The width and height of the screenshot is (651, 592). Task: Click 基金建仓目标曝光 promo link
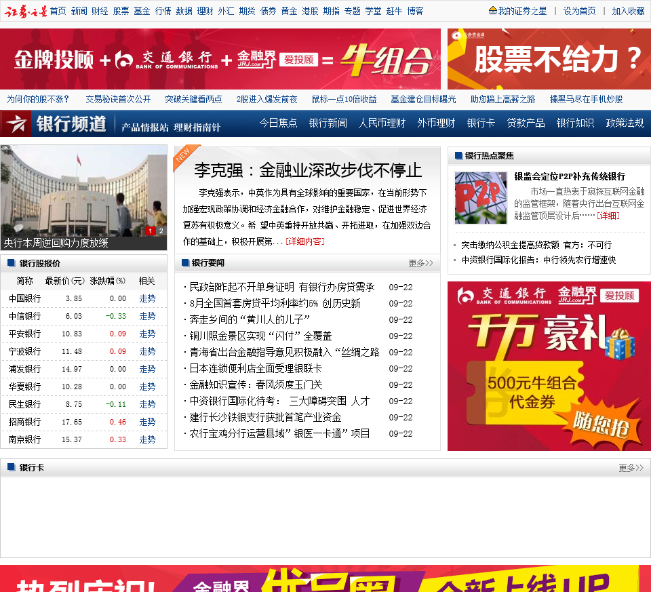click(x=423, y=99)
